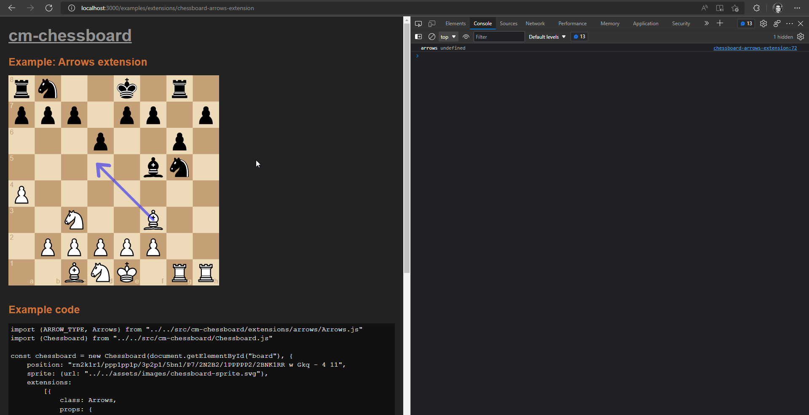Reload the page with the refresh button
Screen dimensions: 809x415
[49, 8]
